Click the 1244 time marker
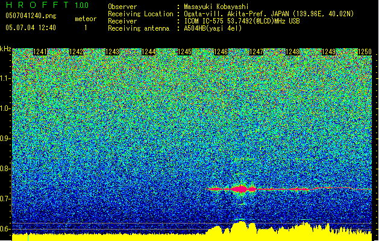379x241 pixels. 148,52
